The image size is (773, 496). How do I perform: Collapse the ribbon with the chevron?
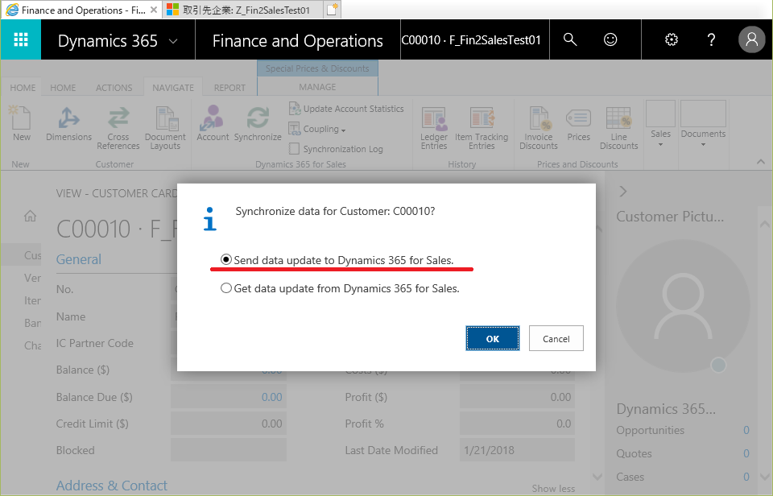(761, 162)
